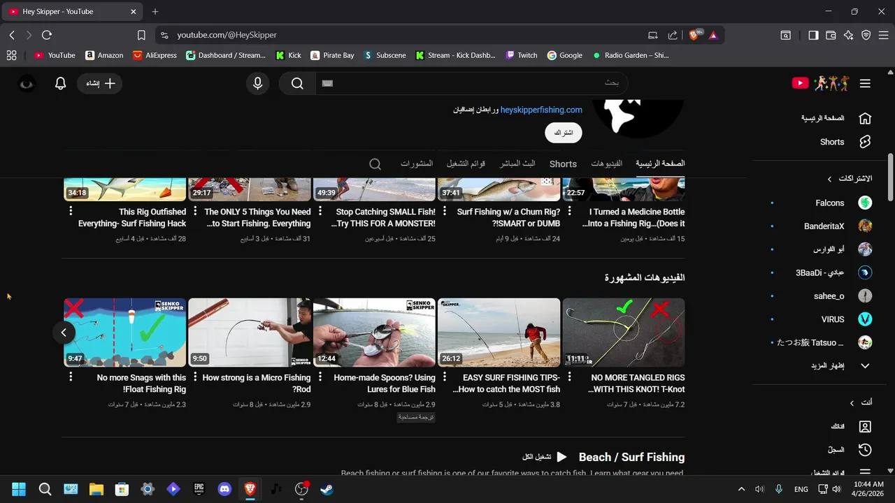The height and width of the screenshot is (503, 895).
Task: Open Leo AI sparkle icon in toolbar
Action: point(848,35)
